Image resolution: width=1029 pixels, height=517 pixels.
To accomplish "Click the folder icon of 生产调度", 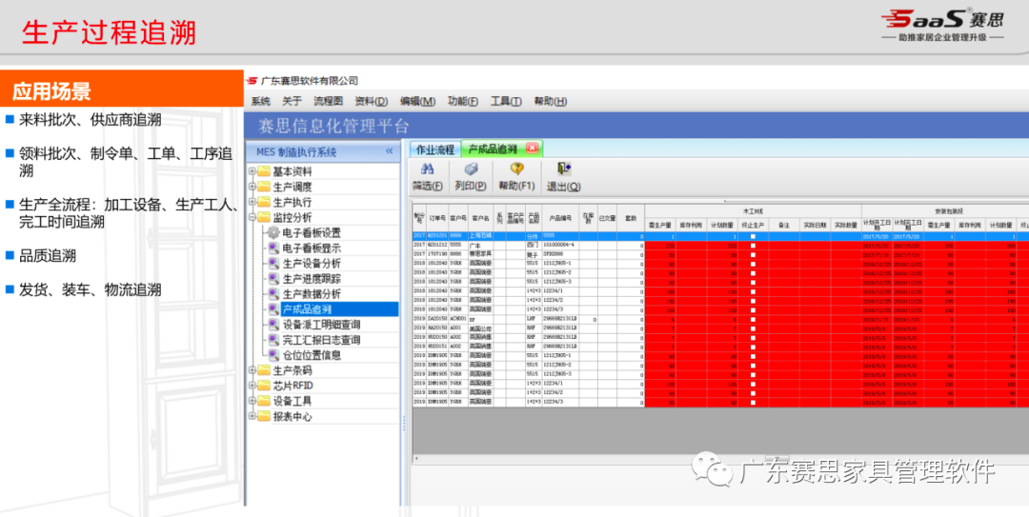I will [x=264, y=187].
